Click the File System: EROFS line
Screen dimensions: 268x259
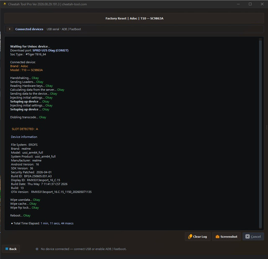coord(24,145)
